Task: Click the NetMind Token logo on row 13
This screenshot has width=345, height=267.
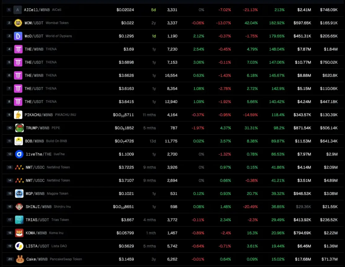Action: (x=18, y=167)
